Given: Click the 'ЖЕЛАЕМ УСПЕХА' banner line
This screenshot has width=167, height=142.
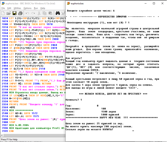Looking at the screenshot, I should [113, 94].
